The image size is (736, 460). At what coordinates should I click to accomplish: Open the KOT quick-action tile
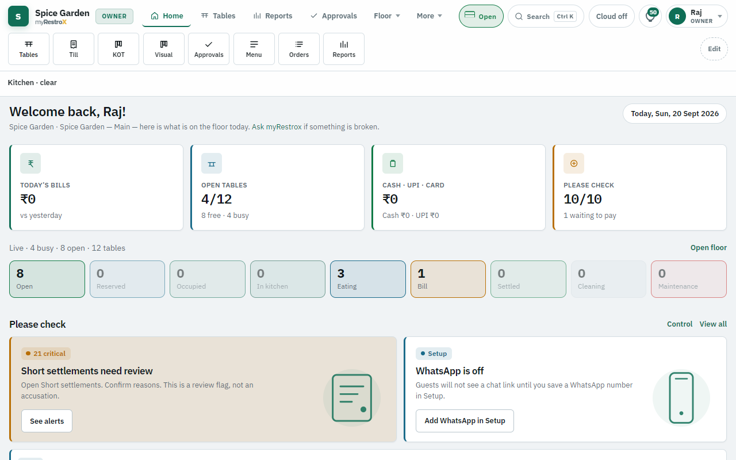click(x=118, y=49)
